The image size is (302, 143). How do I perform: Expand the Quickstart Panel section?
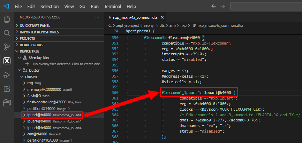[35, 26]
